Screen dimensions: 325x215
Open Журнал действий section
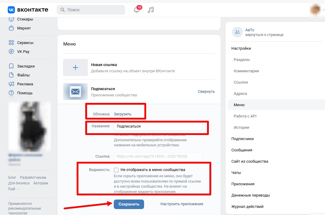pos(247,206)
